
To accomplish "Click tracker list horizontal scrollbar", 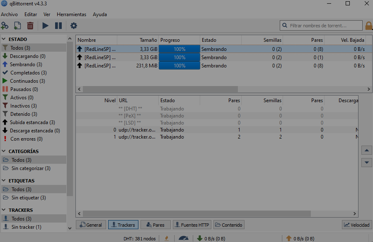I will click(x=197, y=214).
